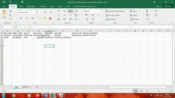Open Word from the Windows taskbar
This screenshot has width=175, height=98.
point(45,96)
